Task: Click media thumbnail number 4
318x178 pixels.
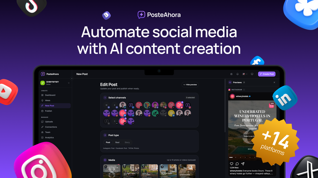Action: [x=168, y=171]
